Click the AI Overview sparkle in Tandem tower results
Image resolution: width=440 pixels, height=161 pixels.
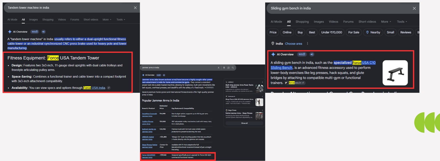[10, 32]
